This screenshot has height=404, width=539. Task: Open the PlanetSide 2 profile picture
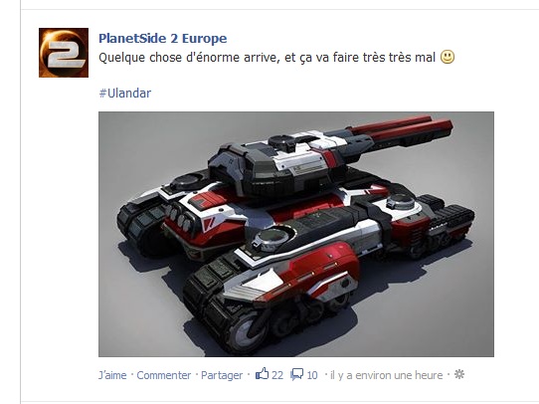pyautogui.click(x=64, y=53)
